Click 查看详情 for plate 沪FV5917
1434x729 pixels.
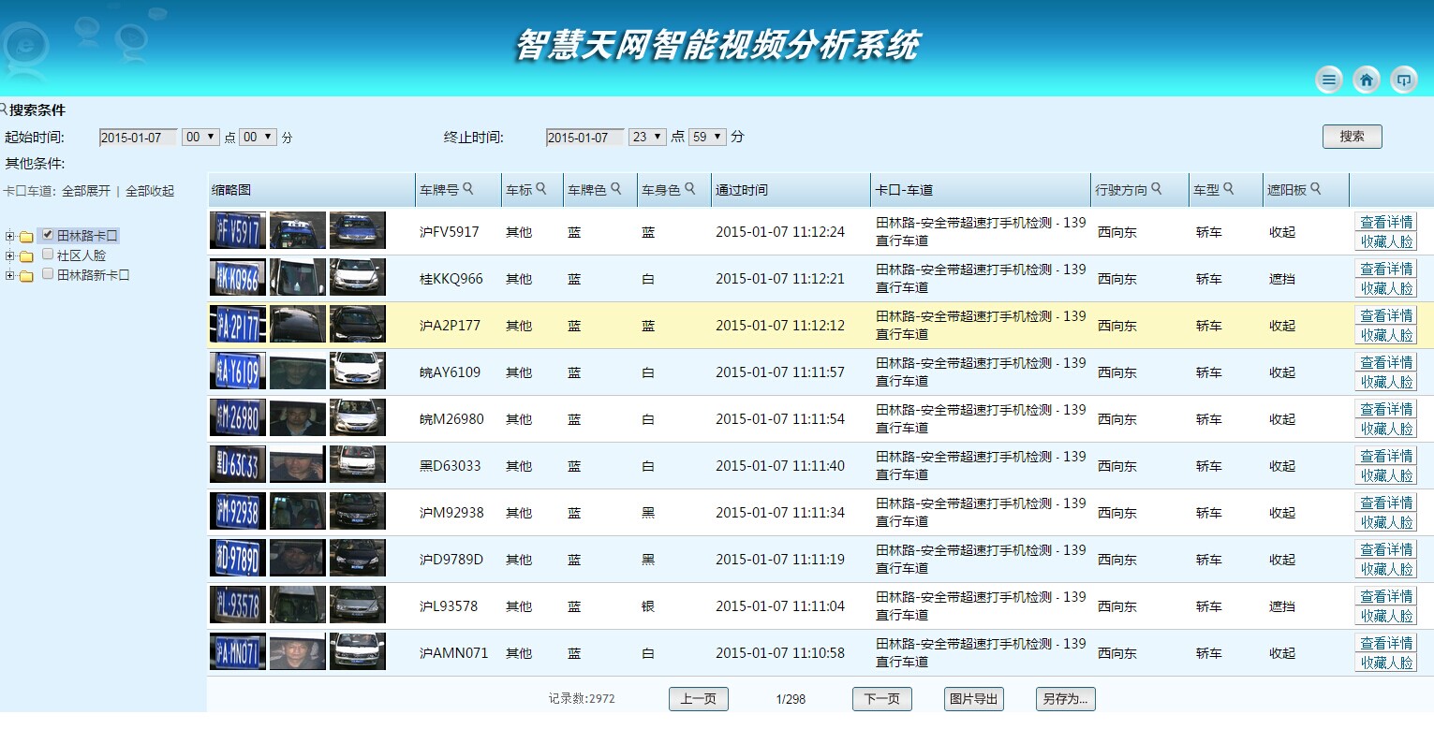tap(1386, 222)
